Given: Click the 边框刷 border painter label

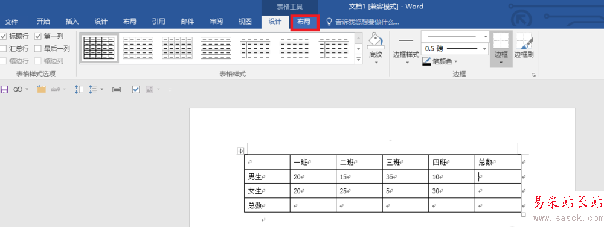Looking at the screenshot, I should pos(524,55).
